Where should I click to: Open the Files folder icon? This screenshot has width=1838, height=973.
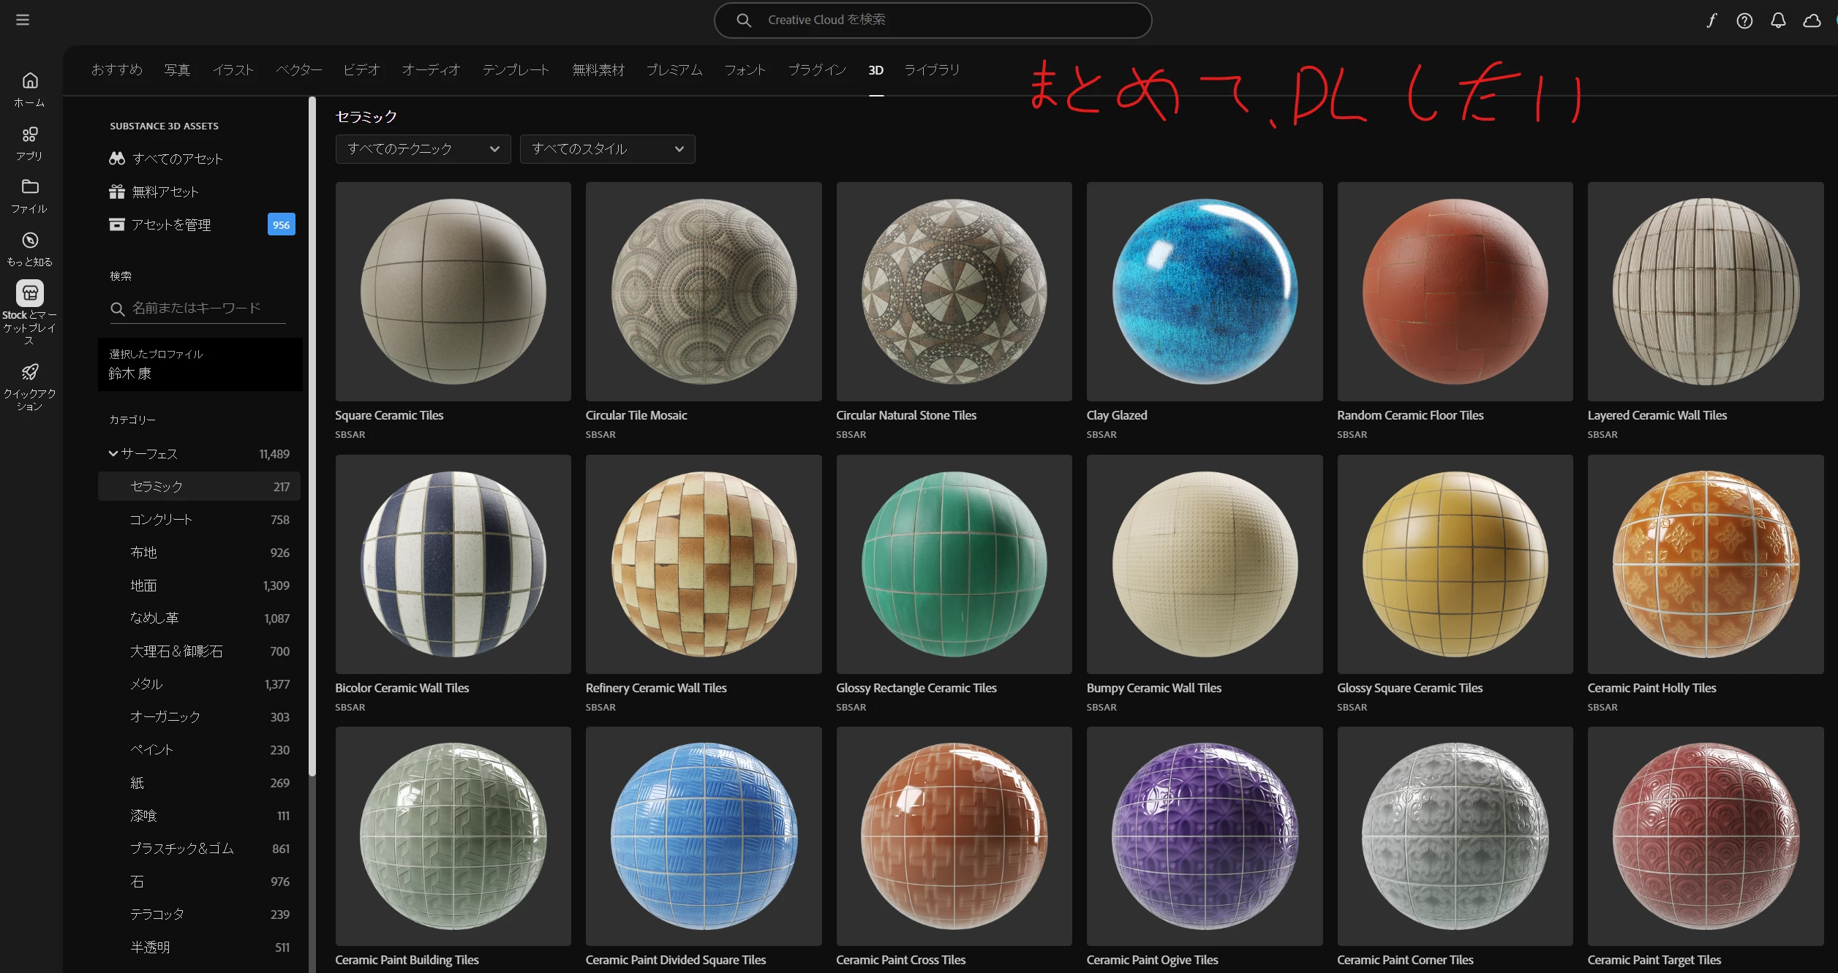pos(30,187)
